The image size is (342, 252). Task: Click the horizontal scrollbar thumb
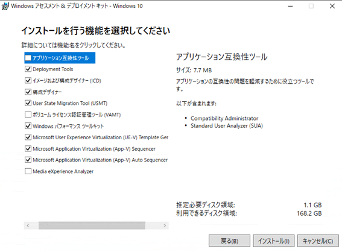(92, 225)
